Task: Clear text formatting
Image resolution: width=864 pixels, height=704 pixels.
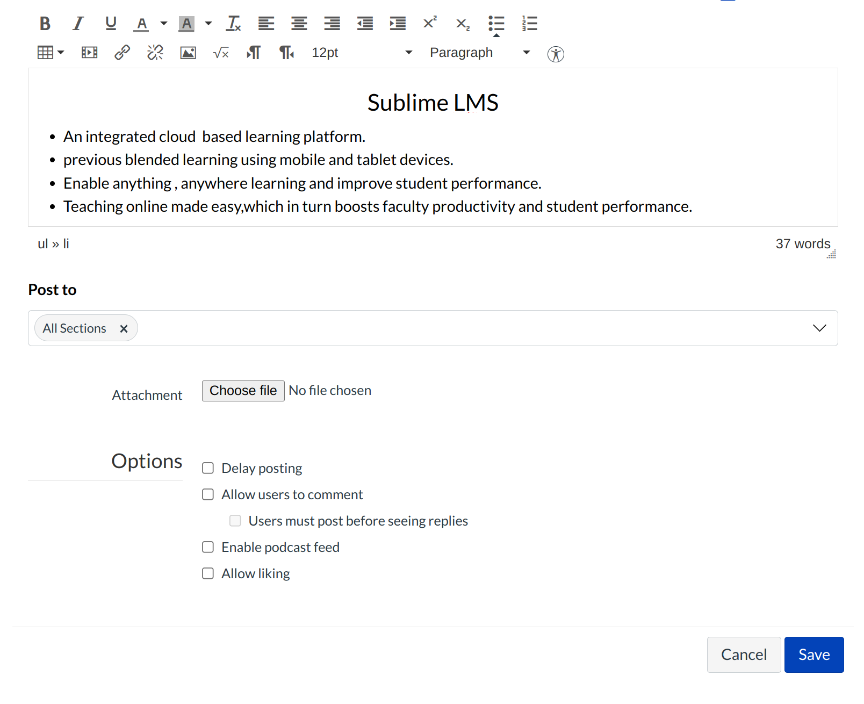Action: pyautogui.click(x=233, y=23)
